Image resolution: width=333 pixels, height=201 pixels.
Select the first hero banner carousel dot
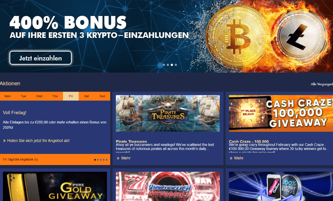click(164, 65)
